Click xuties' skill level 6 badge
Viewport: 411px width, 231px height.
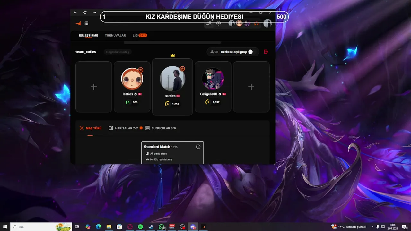click(x=167, y=104)
